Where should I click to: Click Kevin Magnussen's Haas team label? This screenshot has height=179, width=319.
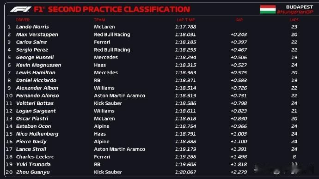[100, 65]
